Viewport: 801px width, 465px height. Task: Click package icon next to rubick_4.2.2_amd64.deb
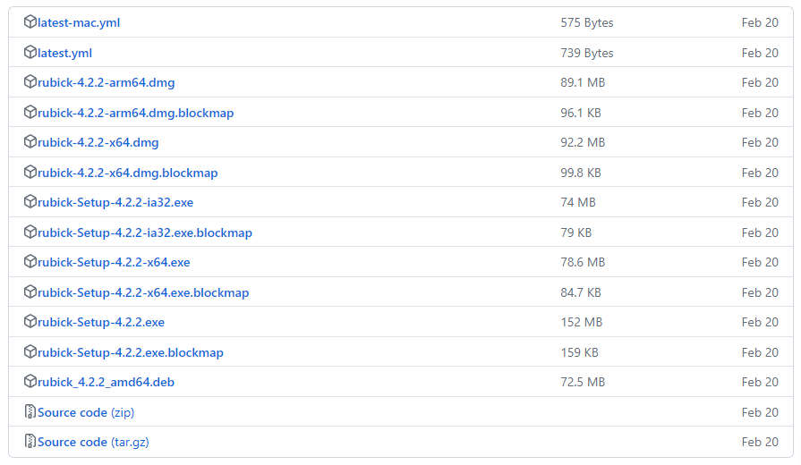[30, 381]
